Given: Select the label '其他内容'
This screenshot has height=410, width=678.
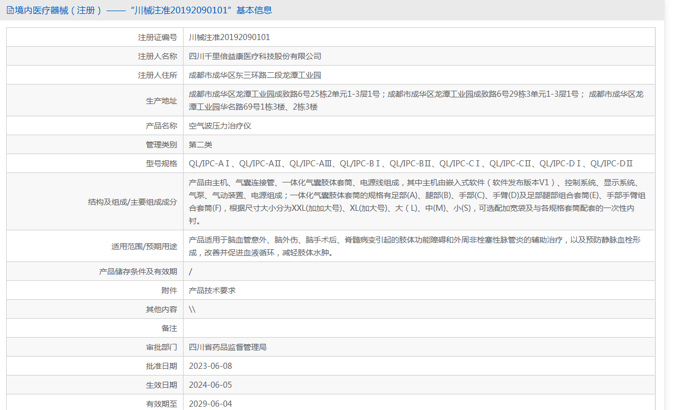Looking at the screenshot, I should coord(161,309).
